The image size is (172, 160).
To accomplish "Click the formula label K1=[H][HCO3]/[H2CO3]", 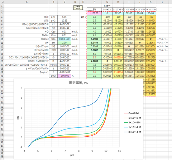I will coord(35,24).
